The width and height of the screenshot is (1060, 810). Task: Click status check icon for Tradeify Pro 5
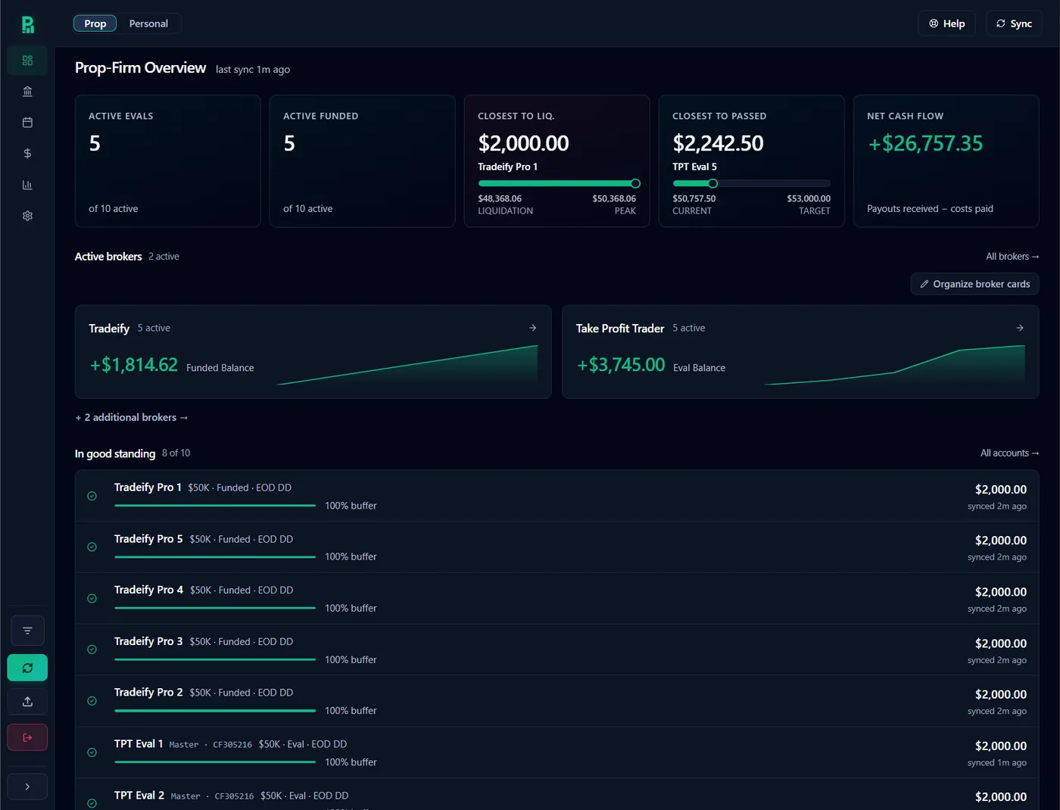click(92, 547)
